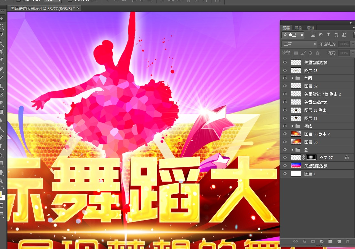Expand the 云 layer group
355x249 pixels.
click(x=293, y=150)
